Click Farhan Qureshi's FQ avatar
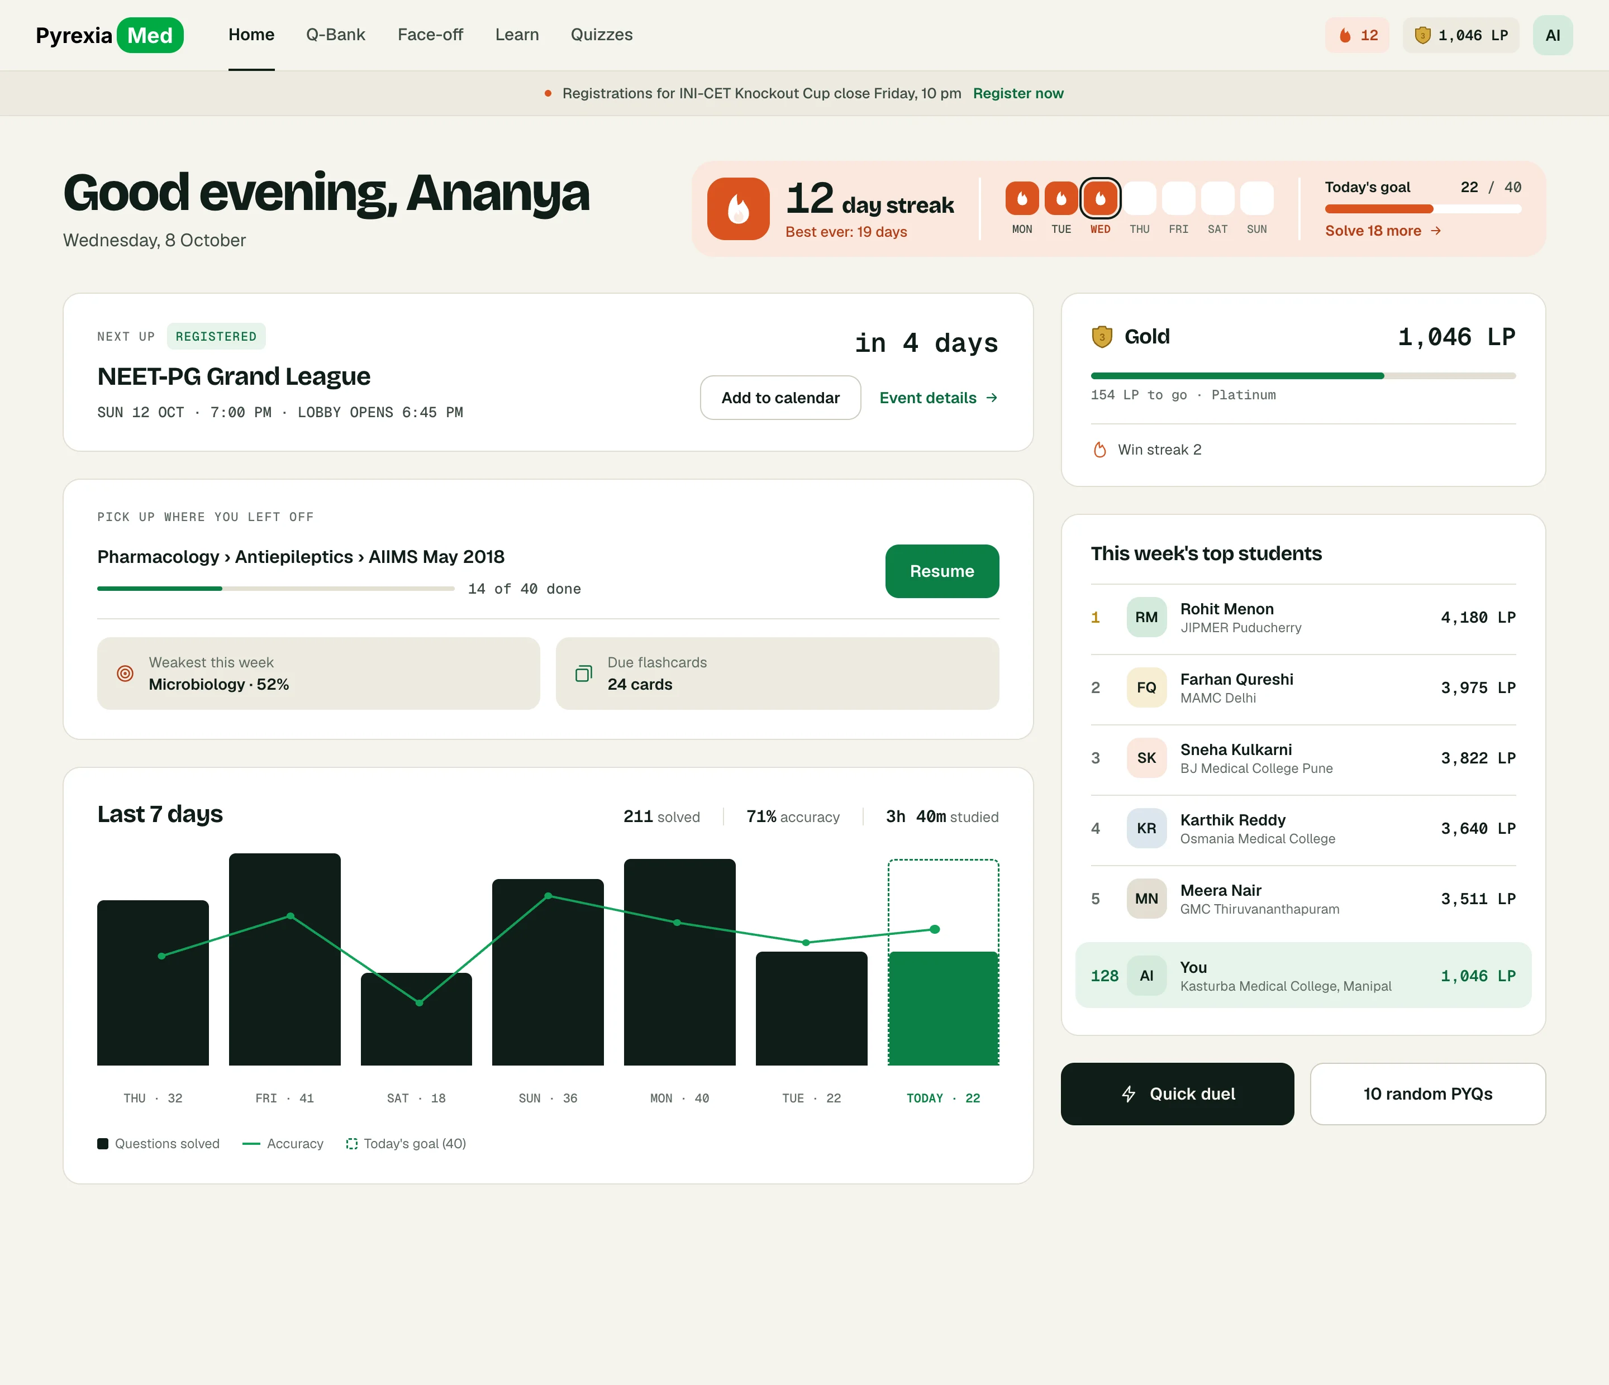 click(1146, 687)
